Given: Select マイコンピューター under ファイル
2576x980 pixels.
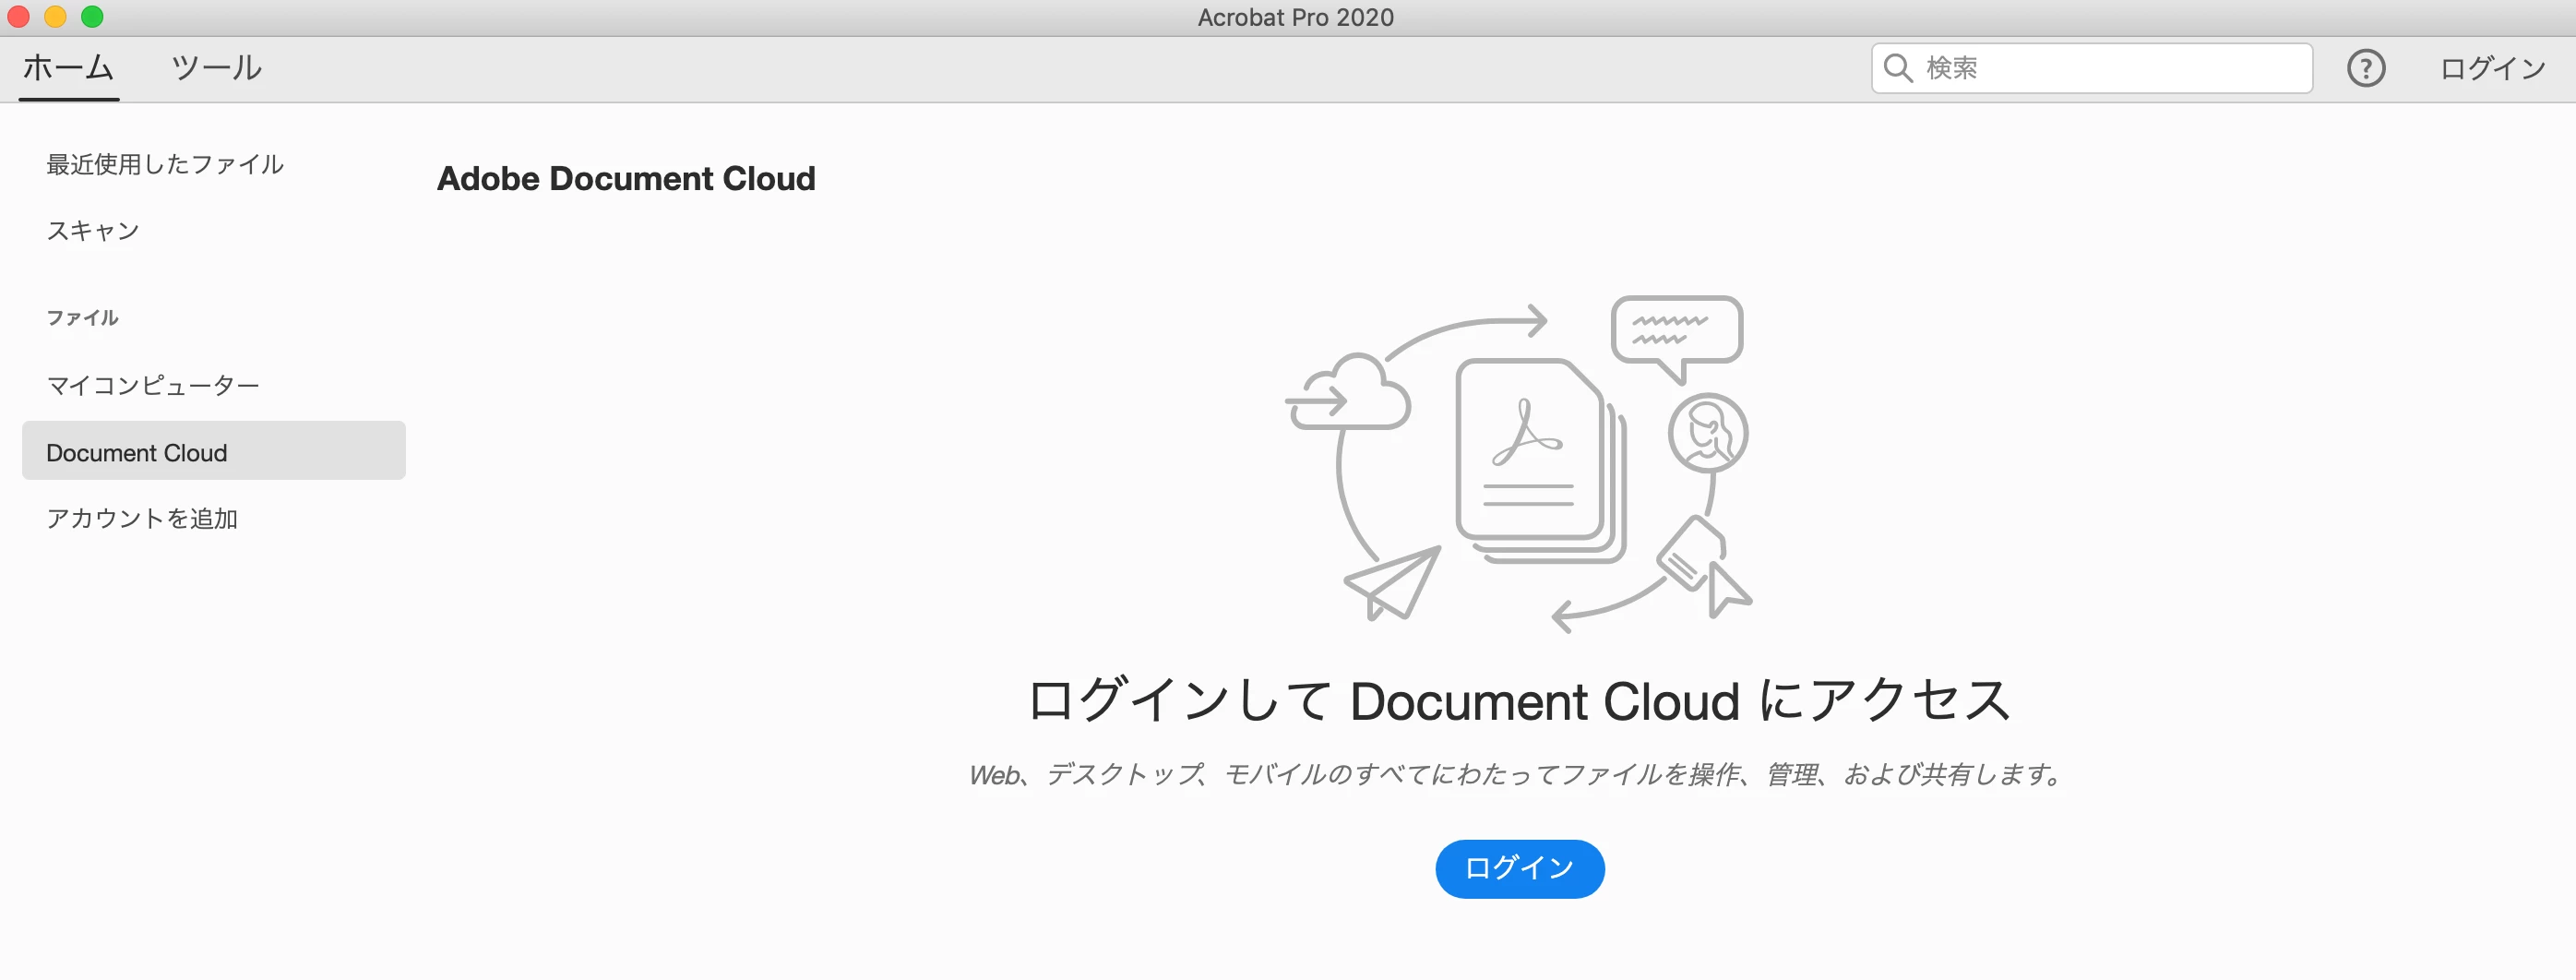Looking at the screenshot, I should click(153, 385).
